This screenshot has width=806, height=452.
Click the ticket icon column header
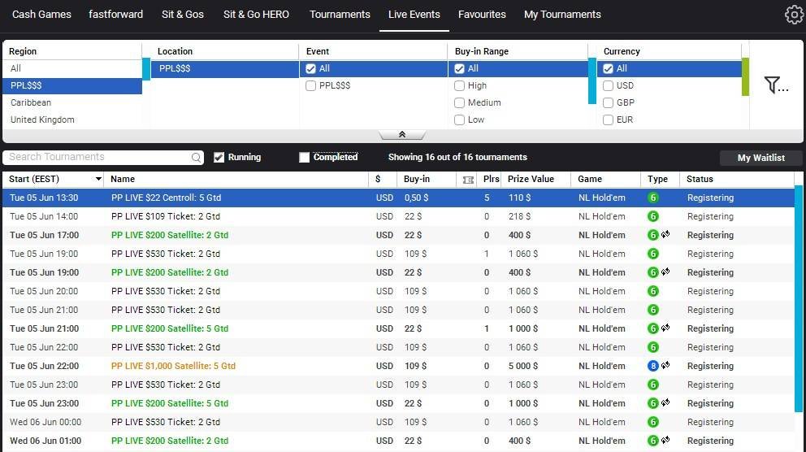467,180
